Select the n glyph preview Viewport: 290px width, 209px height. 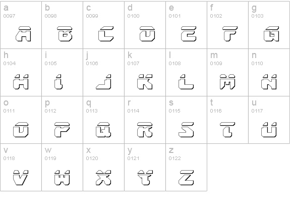click(x=269, y=82)
